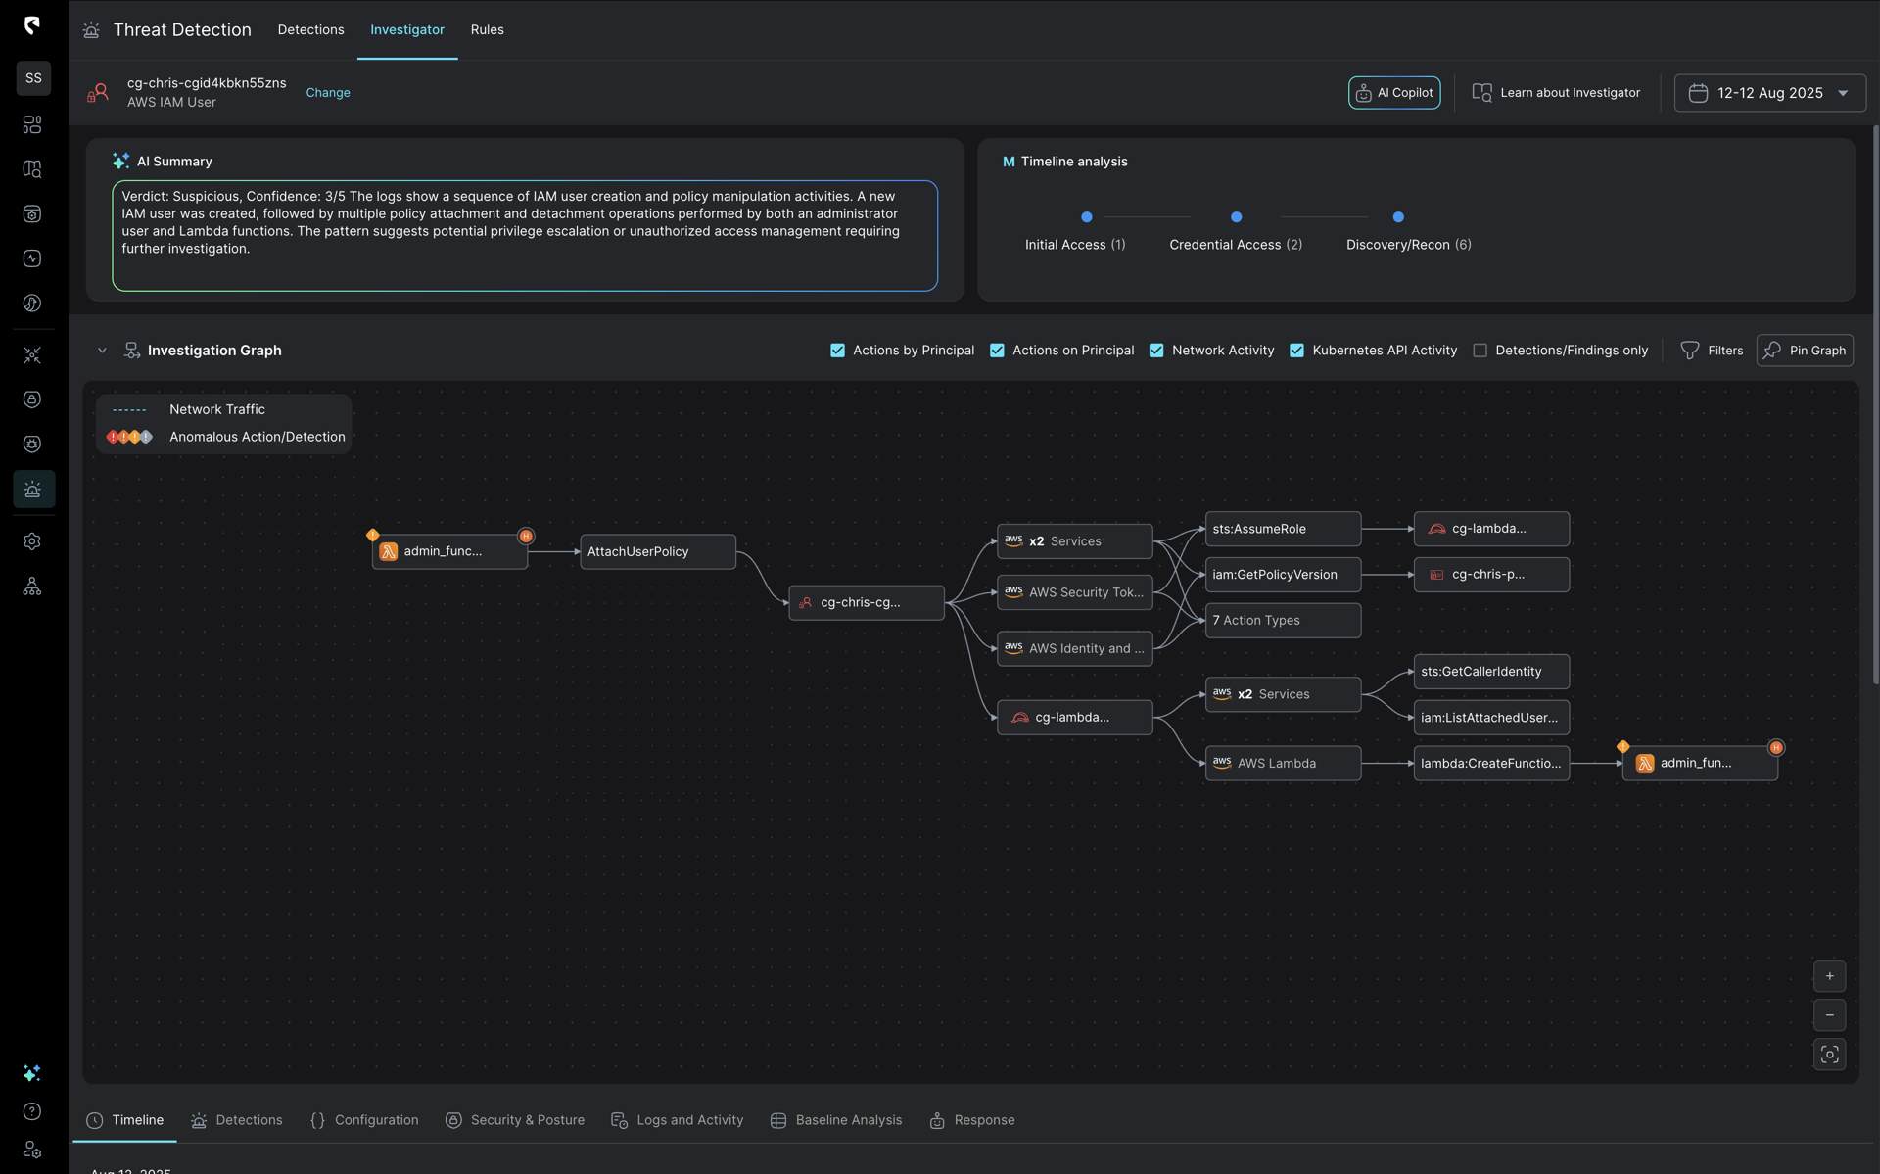Click the Threat Detection header alarm icon

(x=91, y=30)
